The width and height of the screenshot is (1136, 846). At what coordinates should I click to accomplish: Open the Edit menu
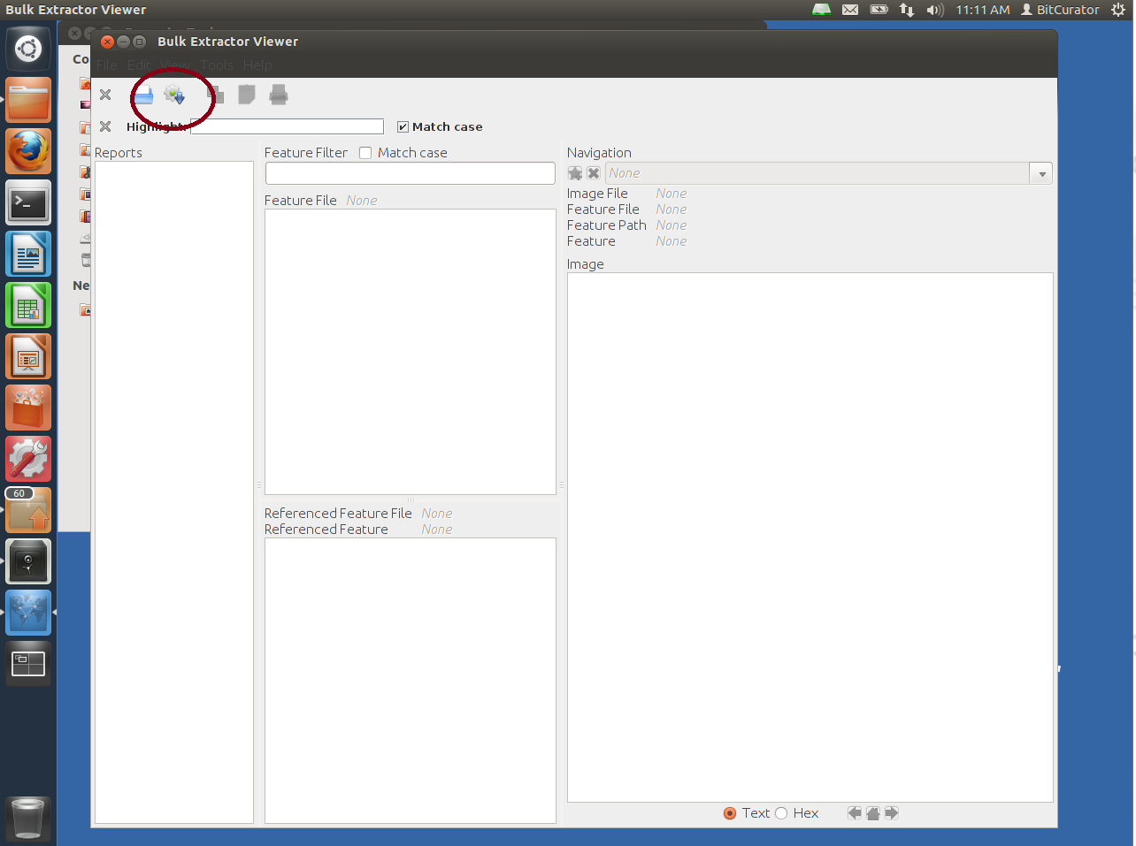139,65
